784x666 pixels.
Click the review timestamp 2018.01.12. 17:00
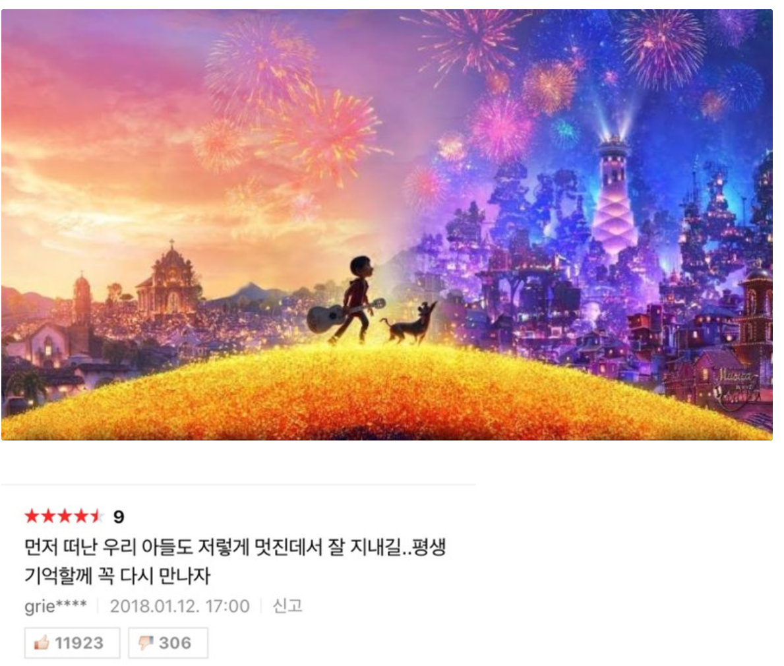pos(179,606)
